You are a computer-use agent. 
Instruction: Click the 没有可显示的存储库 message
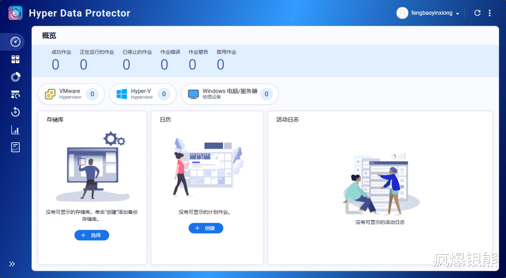point(92,215)
